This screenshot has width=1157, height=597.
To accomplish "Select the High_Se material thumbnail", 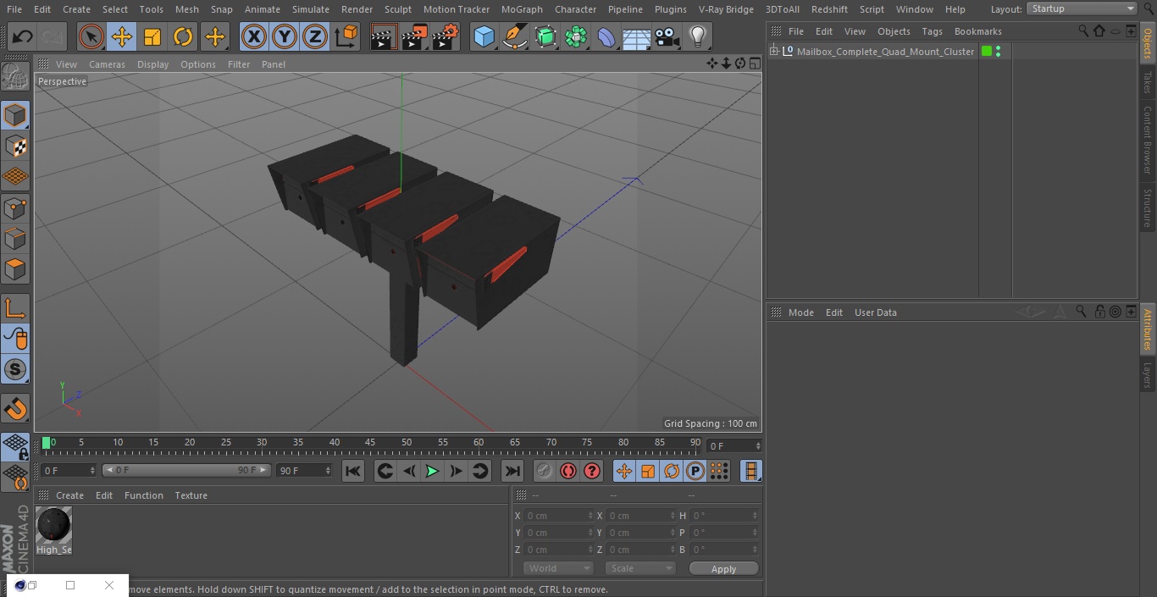I will tap(53, 525).
